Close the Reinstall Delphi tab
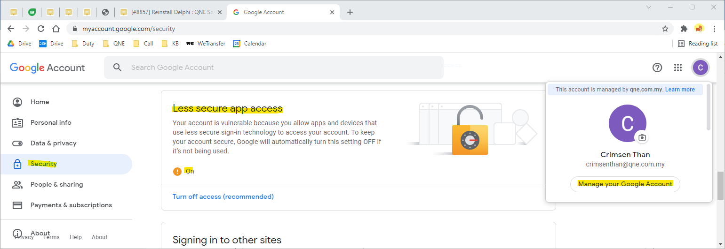 pyautogui.click(x=219, y=12)
